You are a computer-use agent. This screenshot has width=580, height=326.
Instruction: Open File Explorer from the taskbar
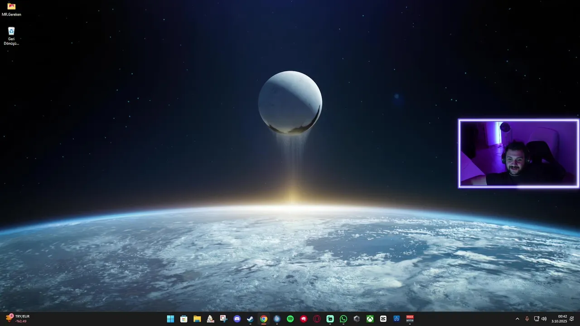point(197,319)
